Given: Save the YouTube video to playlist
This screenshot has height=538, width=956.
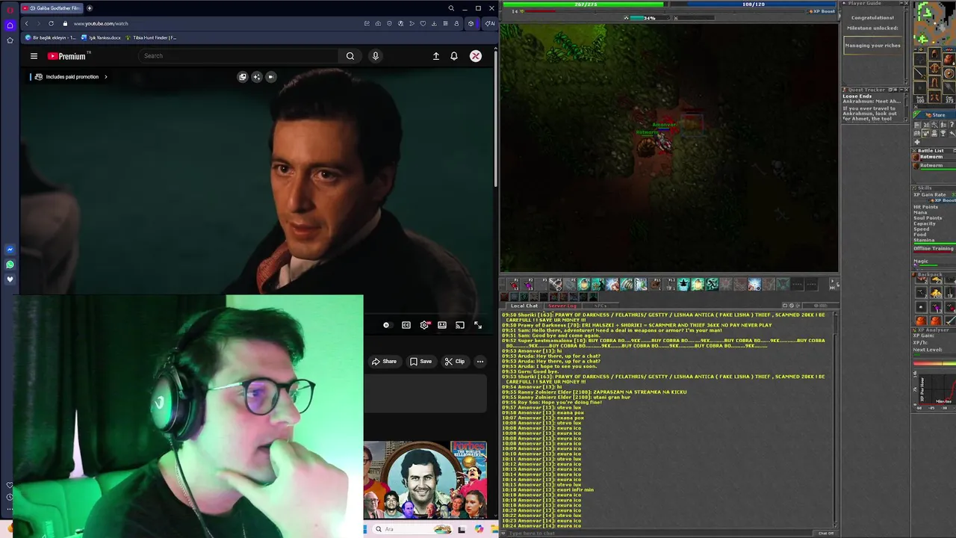Looking at the screenshot, I should (x=420, y=362).
